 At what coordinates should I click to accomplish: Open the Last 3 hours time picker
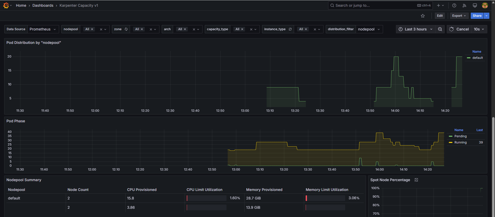tap(416, 29)
